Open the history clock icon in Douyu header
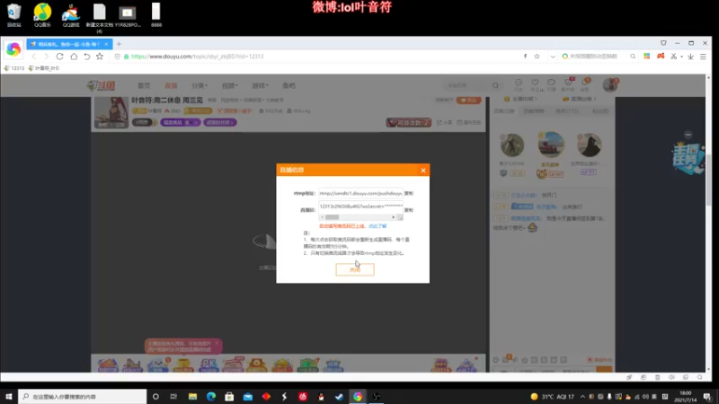This screenshot has height=404, width=719. pyautogui.click(x=519, y=84)
